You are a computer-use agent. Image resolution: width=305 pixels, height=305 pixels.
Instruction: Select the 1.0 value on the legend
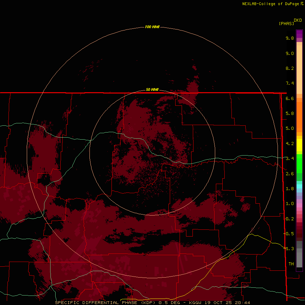[x=290, y=204]
